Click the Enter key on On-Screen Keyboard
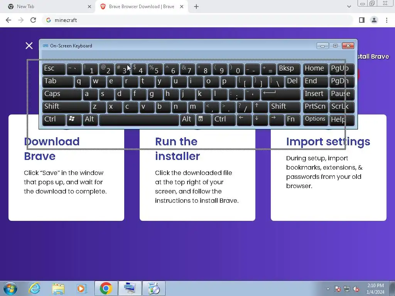This screenshot has width=395, height=296. coord(281,94)
